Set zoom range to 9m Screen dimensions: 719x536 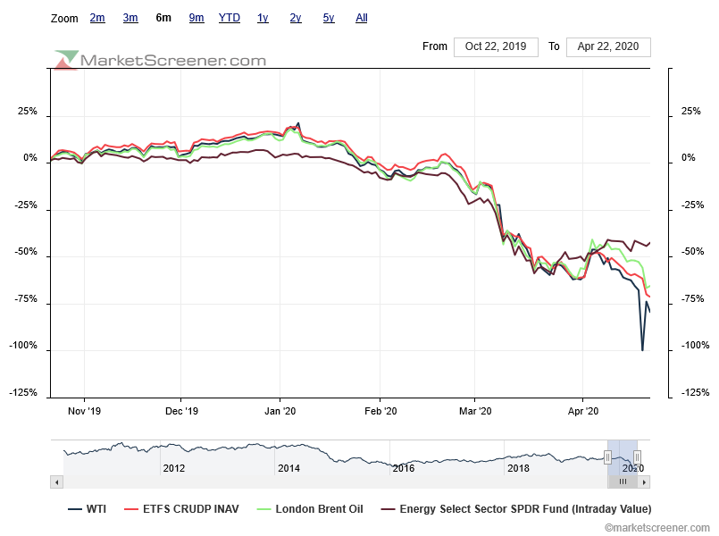pyautogui.click(x=196, y=18)
